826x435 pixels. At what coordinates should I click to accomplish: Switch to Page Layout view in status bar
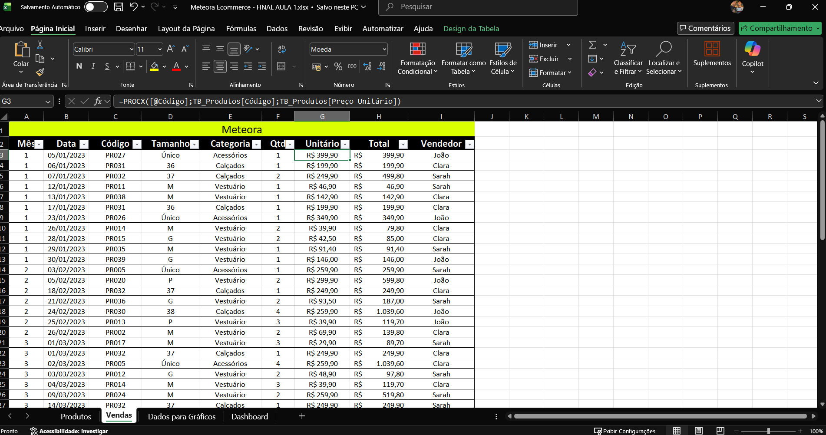click(x=699, y=431)
